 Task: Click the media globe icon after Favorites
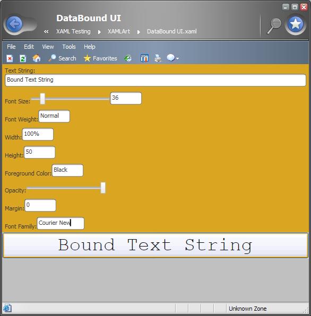pyautogui.click(x=128, y=58)
